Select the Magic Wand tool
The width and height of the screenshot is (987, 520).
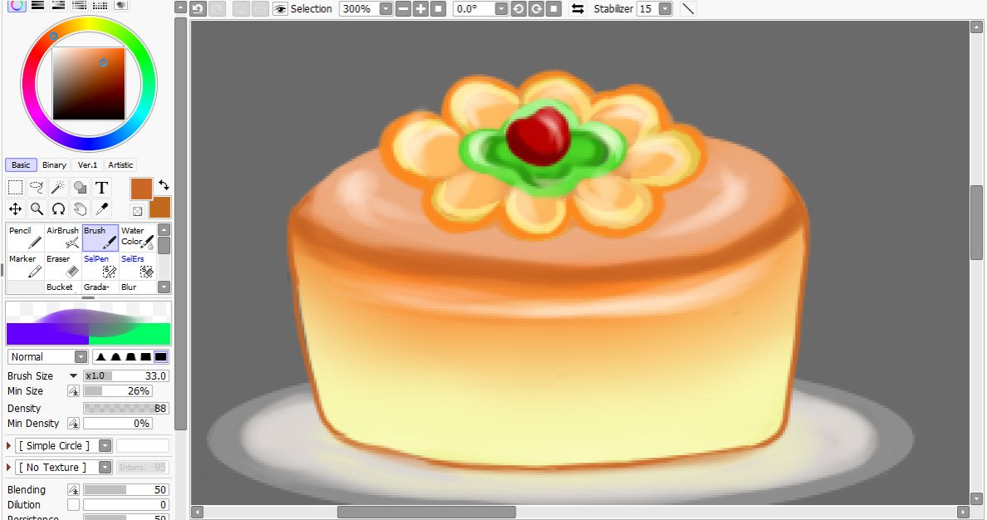pos(58,188)
